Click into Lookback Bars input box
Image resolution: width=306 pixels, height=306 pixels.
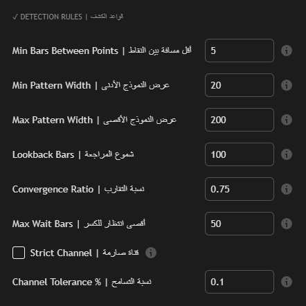(x=240, y=154)
